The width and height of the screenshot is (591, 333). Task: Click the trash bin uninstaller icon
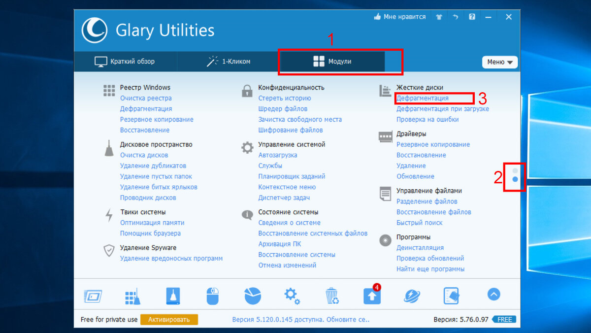[x=332, y=296]
